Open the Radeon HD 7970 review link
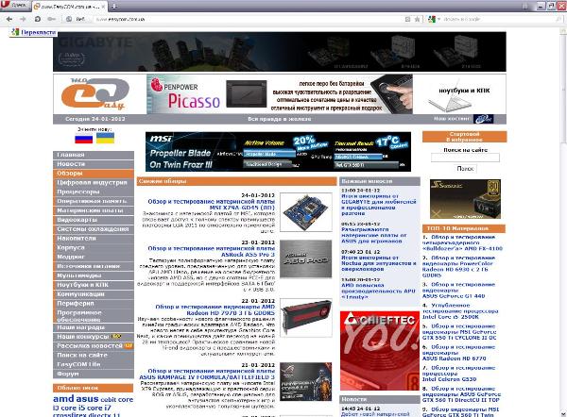567x417 pixels. click(x=215, y=309)
